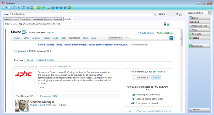Click the LinkedIn Share button
The width and height of the screenshot is (214, 115).
point(156,78)
